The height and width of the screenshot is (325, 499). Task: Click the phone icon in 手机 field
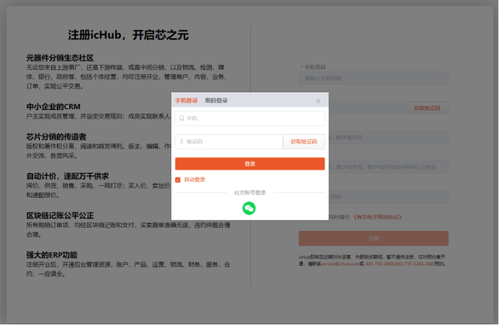click(x=181, y=119)
